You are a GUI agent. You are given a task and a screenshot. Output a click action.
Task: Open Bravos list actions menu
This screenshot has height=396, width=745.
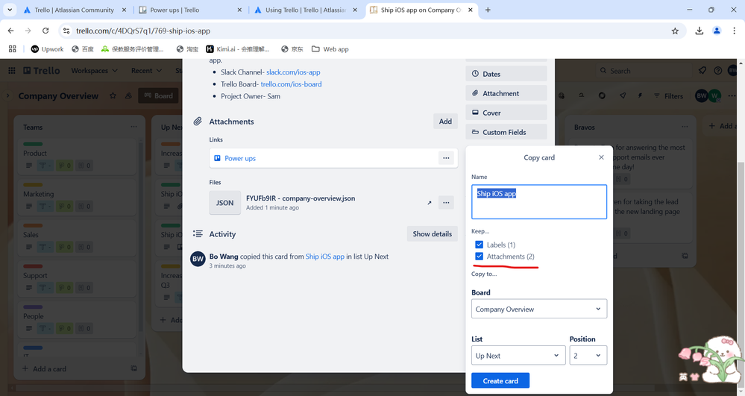click(x=685, y=127)
